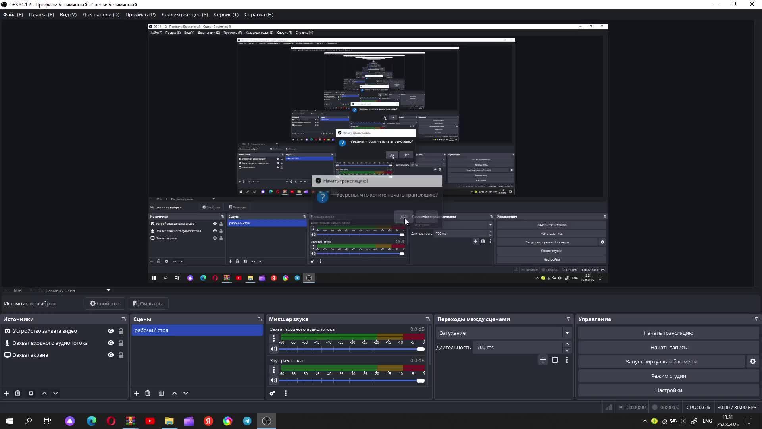The width and height of the screenshot is (762, 429).
Task: Open scene filters icon in Scenes panel
Action: click(161, 393)
